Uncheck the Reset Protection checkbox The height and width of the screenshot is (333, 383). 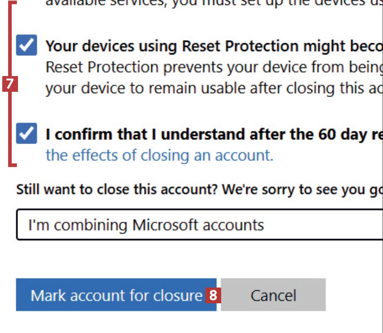click(27, 45)
